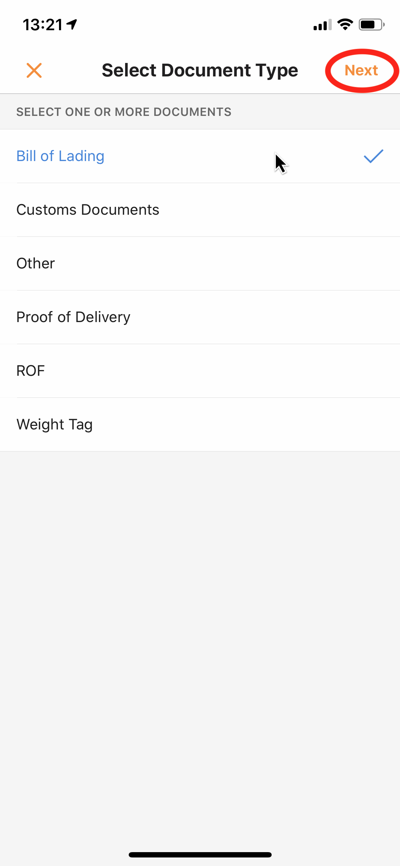Select Bill of Lading document type
The image size is (400, 866).
pyautogui.click(x=60, y=156)
